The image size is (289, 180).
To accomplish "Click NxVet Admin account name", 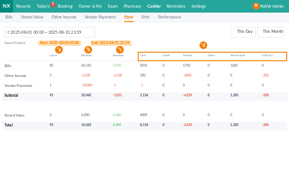I will tap(272, 6).
